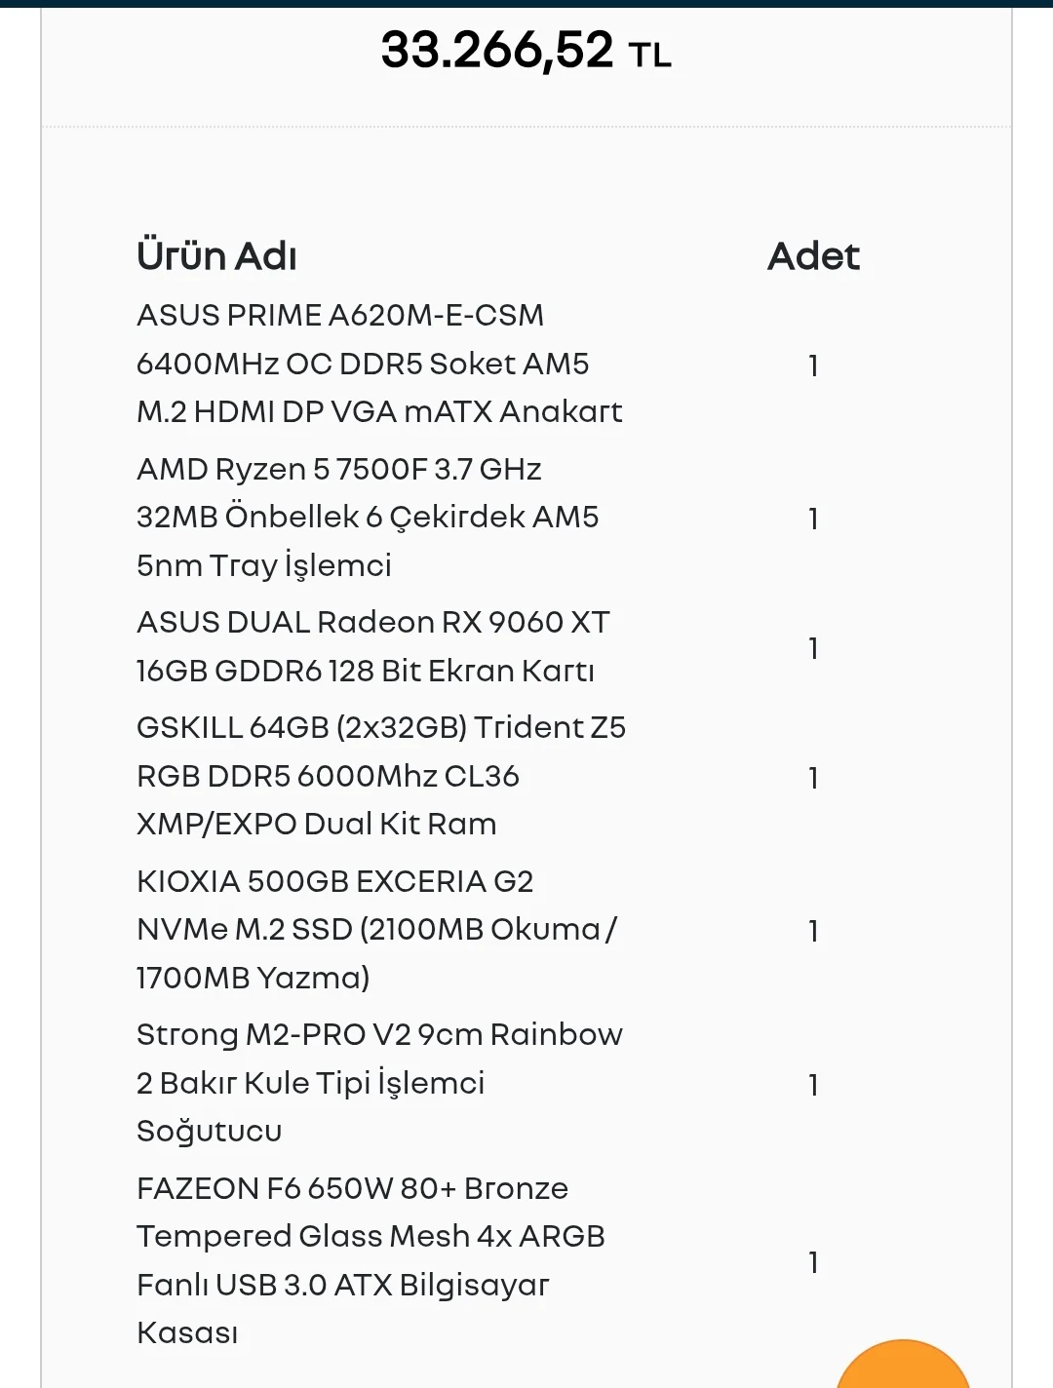The width and height of the screenshot is (1053, 1388).
Task: Click the 33.266,52 total price amount
Action: point(497,51)
